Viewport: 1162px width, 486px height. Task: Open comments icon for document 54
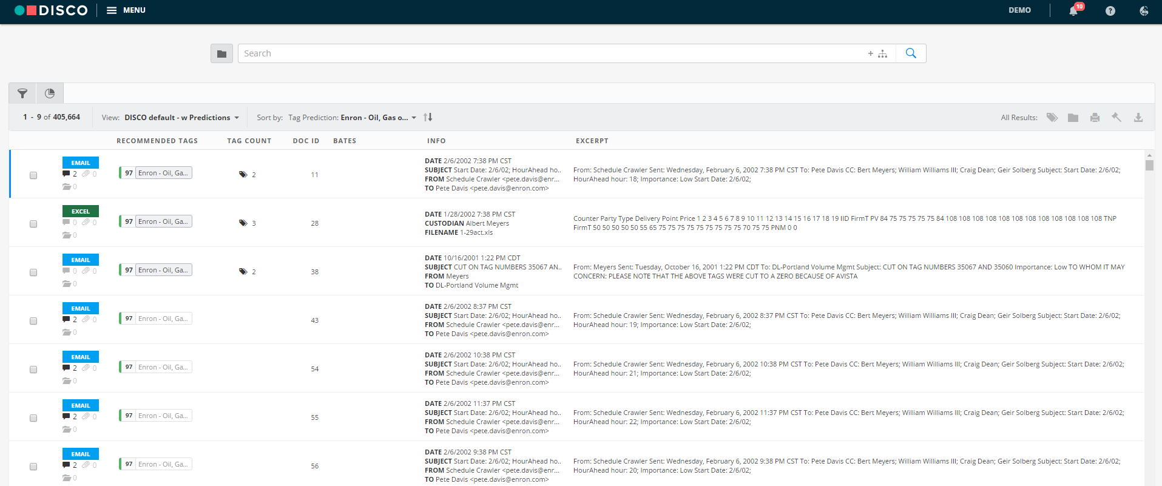pyautogui.click(x=66, y=368)
